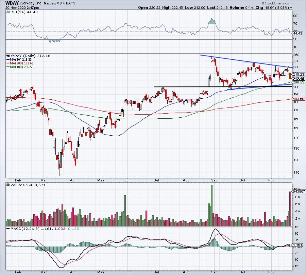Viewport: 306px width, 275px height.
Task: Click the 'Volume 9,438,671' legend text
Action: 28,185
